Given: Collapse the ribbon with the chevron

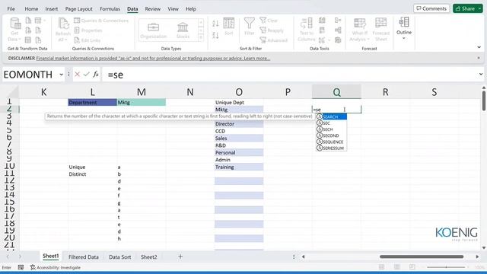Looking at the screenshot, I should [x=479, y=47].
